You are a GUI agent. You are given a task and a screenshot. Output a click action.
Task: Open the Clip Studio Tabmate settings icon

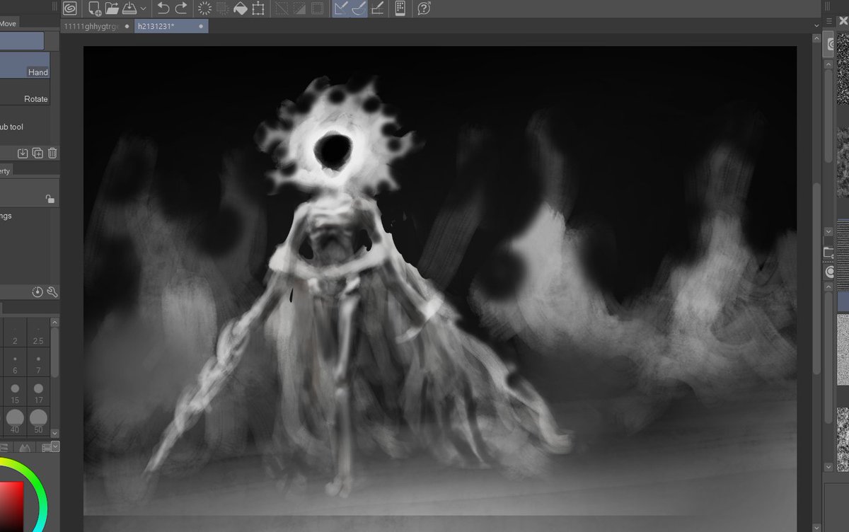[x=400, y=8]
